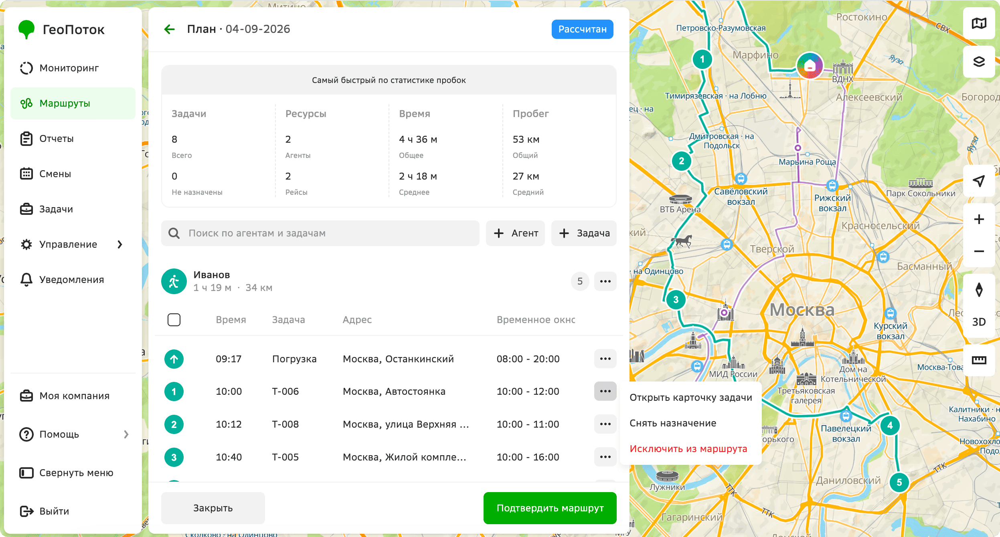
Task: Click the geolocation arrow on map
Action: [x=979, y=181]
